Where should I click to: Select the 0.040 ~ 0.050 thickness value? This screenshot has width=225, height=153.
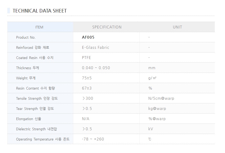click(96, 68)
